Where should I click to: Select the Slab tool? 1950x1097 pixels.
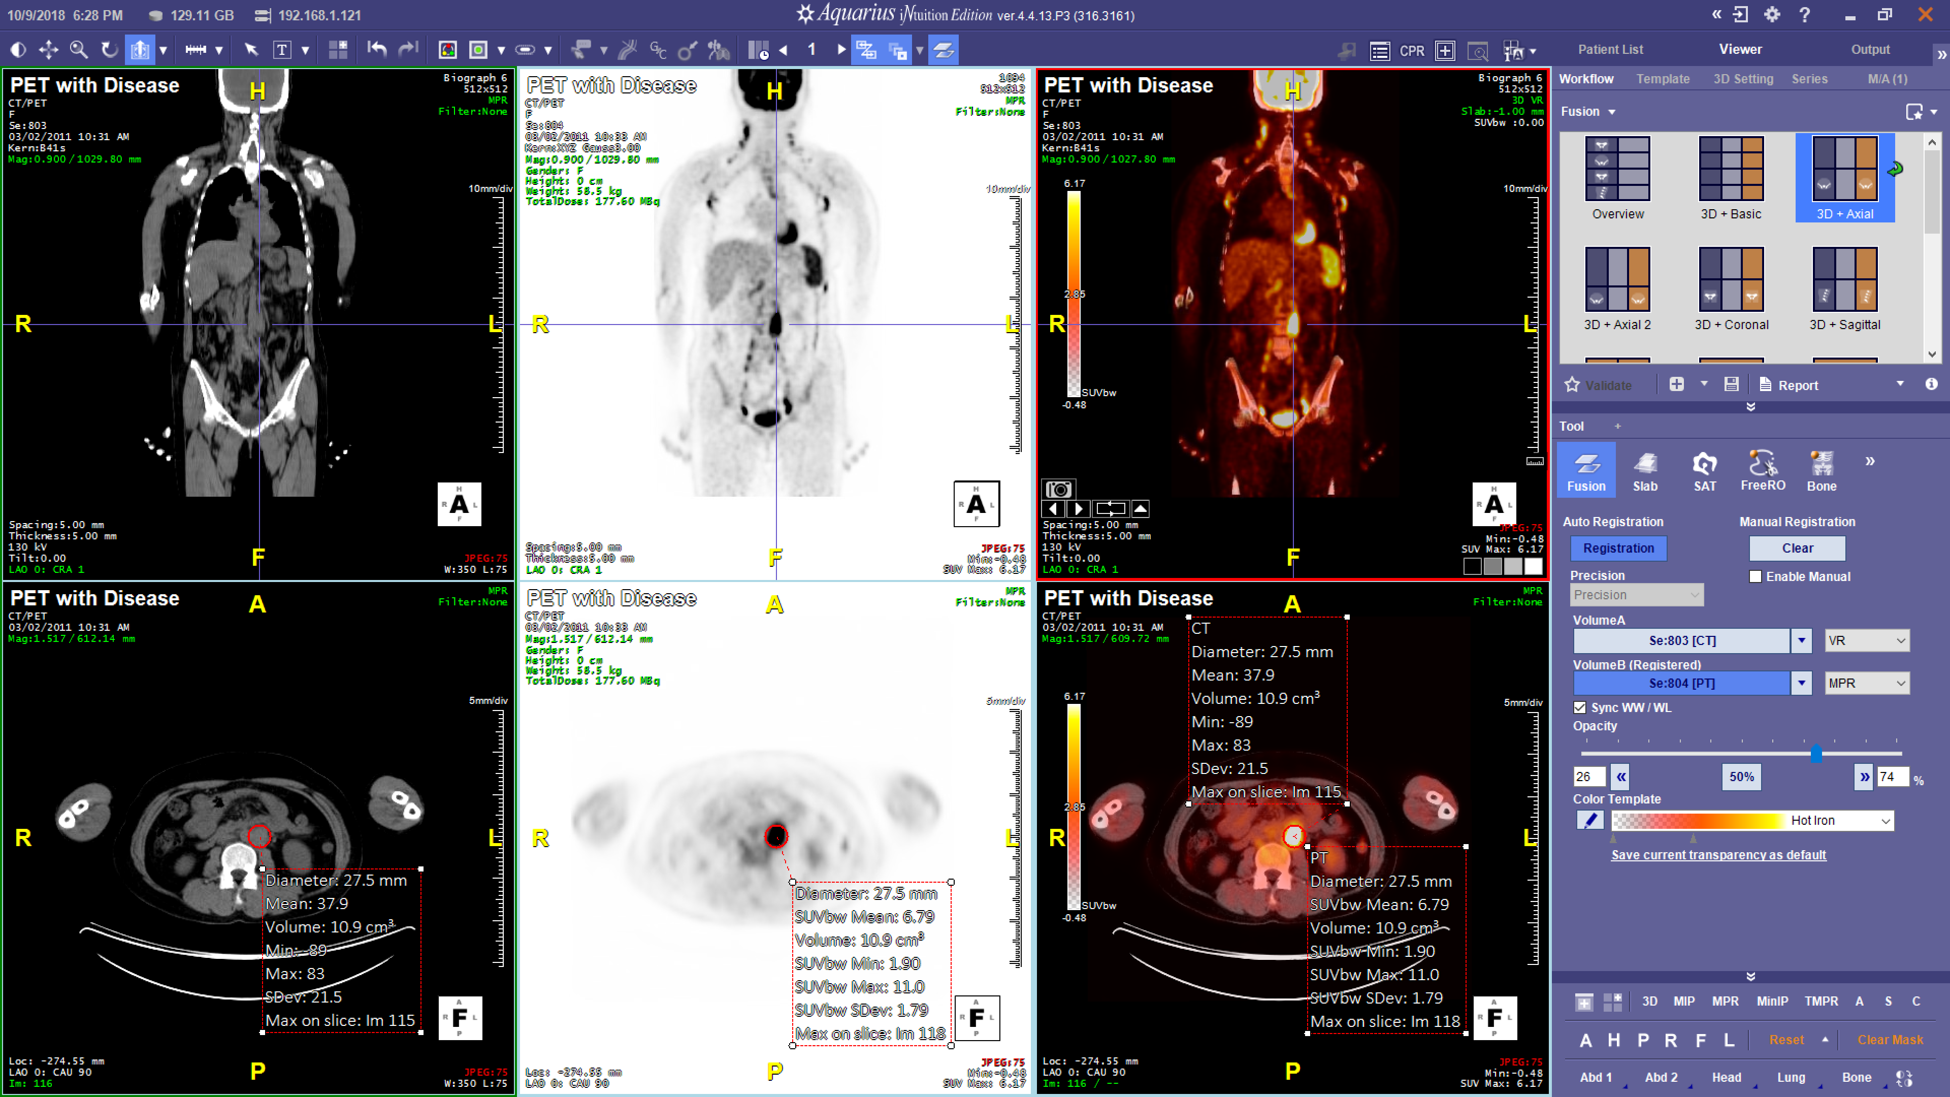(1645, 469)
